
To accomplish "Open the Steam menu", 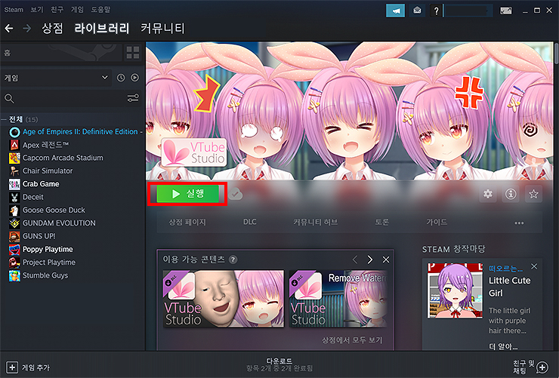I will 14,10.
